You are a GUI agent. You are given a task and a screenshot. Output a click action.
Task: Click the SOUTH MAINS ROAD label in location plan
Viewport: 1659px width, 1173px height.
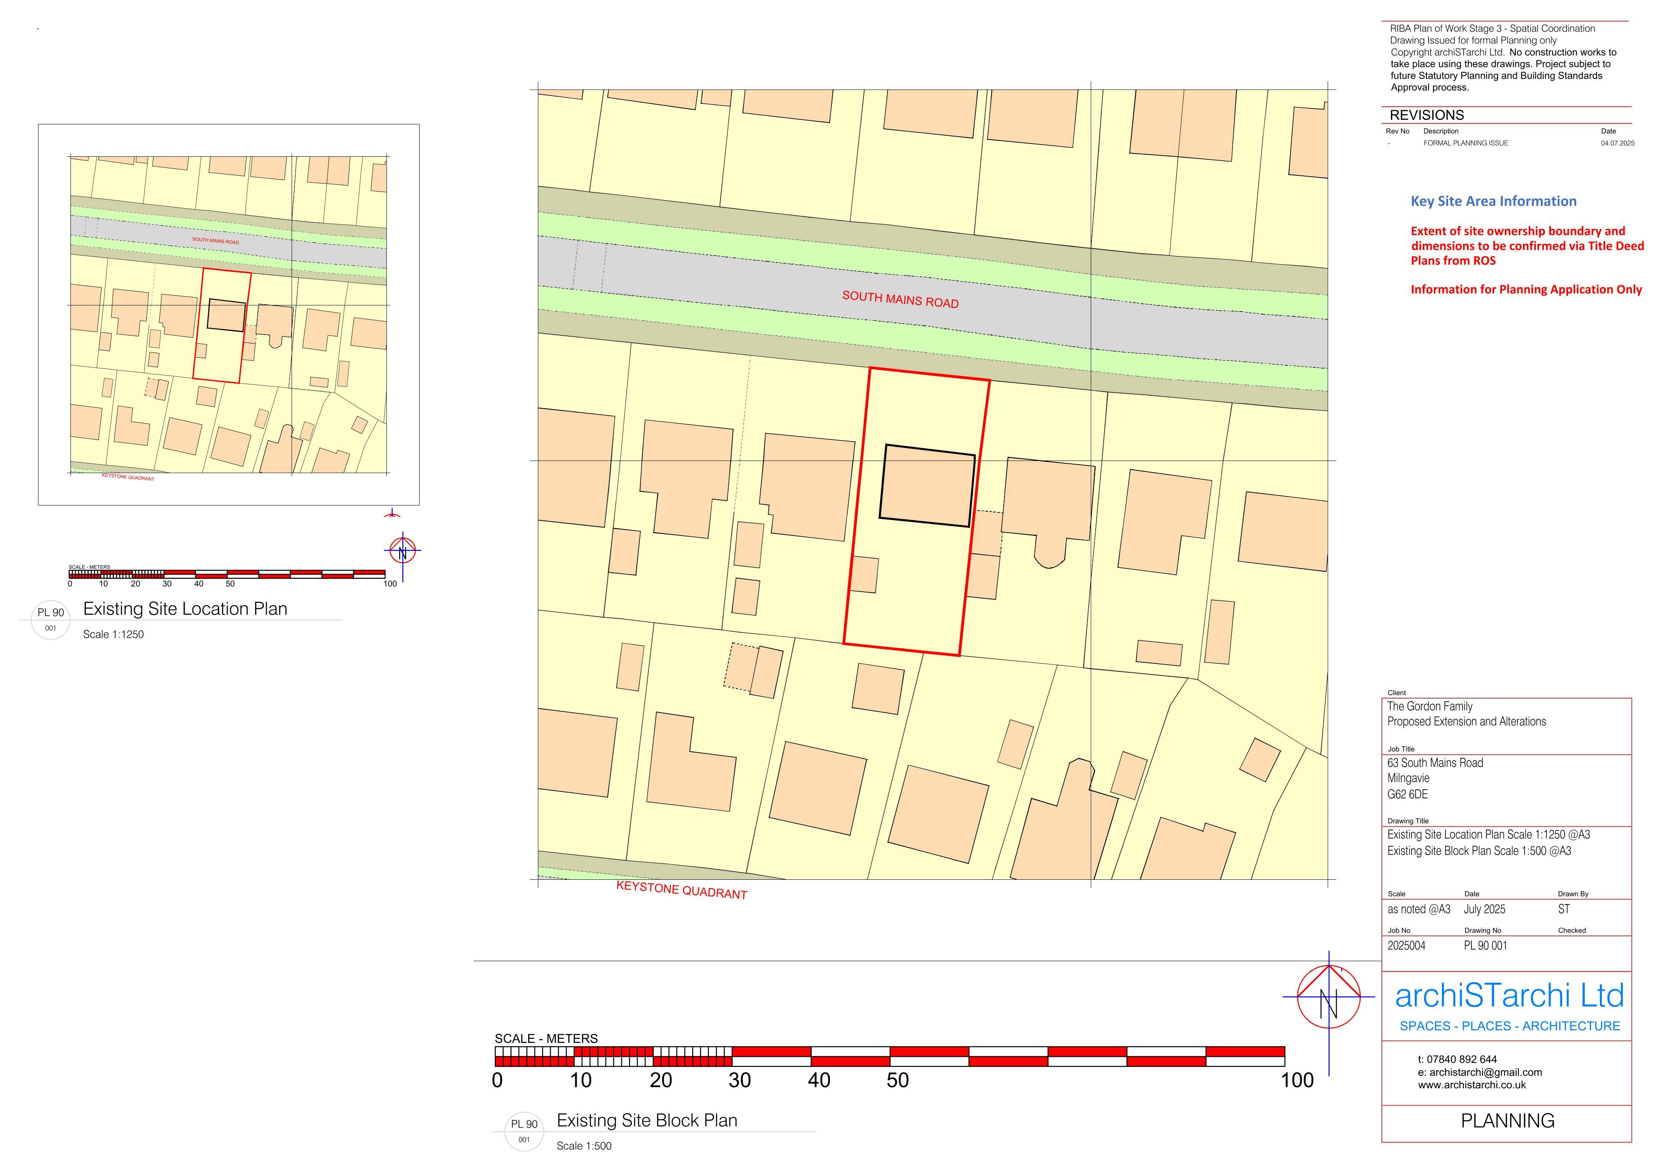coord(215,241)
